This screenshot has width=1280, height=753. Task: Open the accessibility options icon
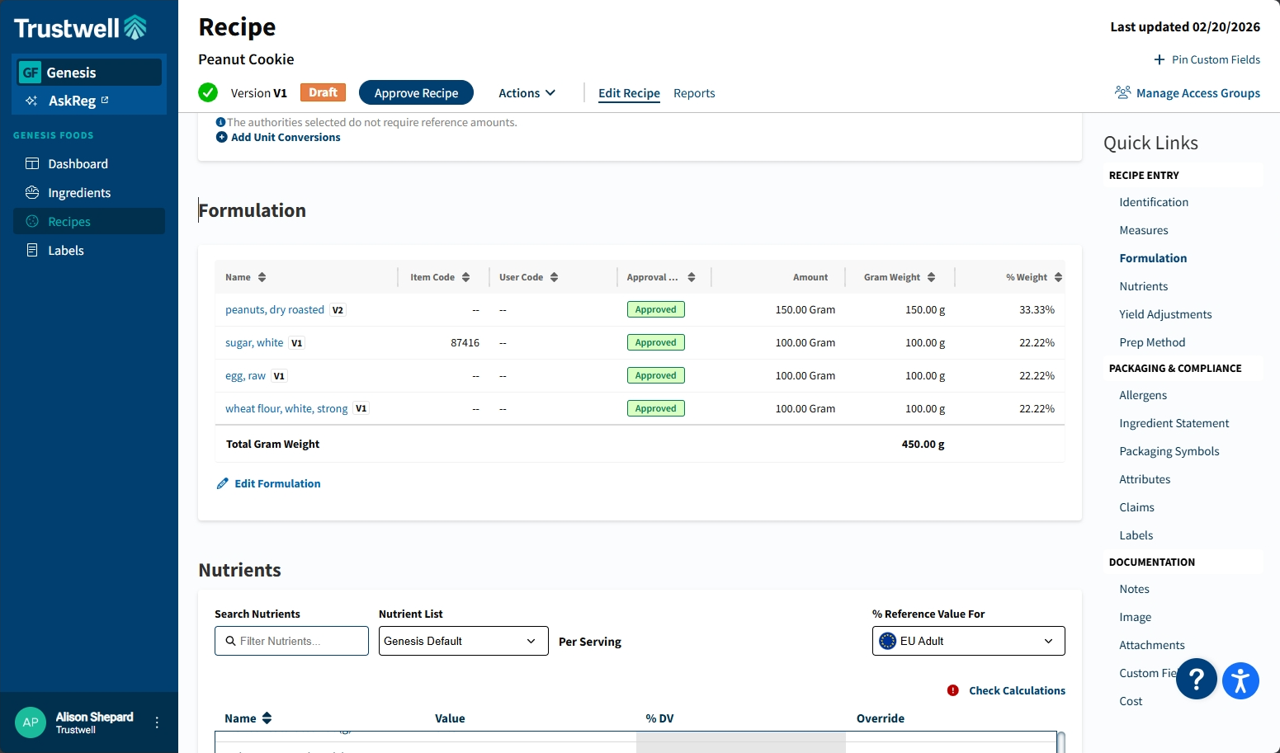coord(1240,681)
